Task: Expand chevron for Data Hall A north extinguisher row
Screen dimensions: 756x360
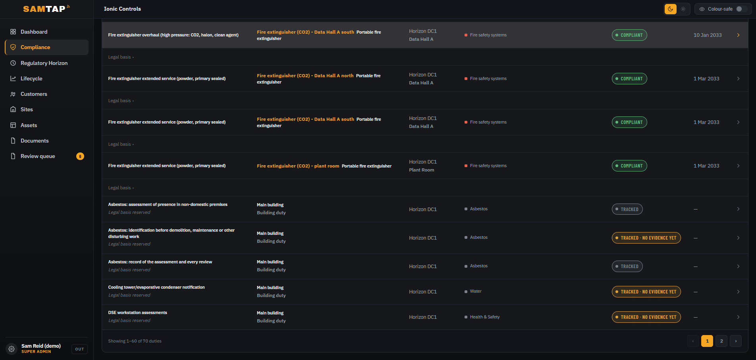Action: [738, 79]
